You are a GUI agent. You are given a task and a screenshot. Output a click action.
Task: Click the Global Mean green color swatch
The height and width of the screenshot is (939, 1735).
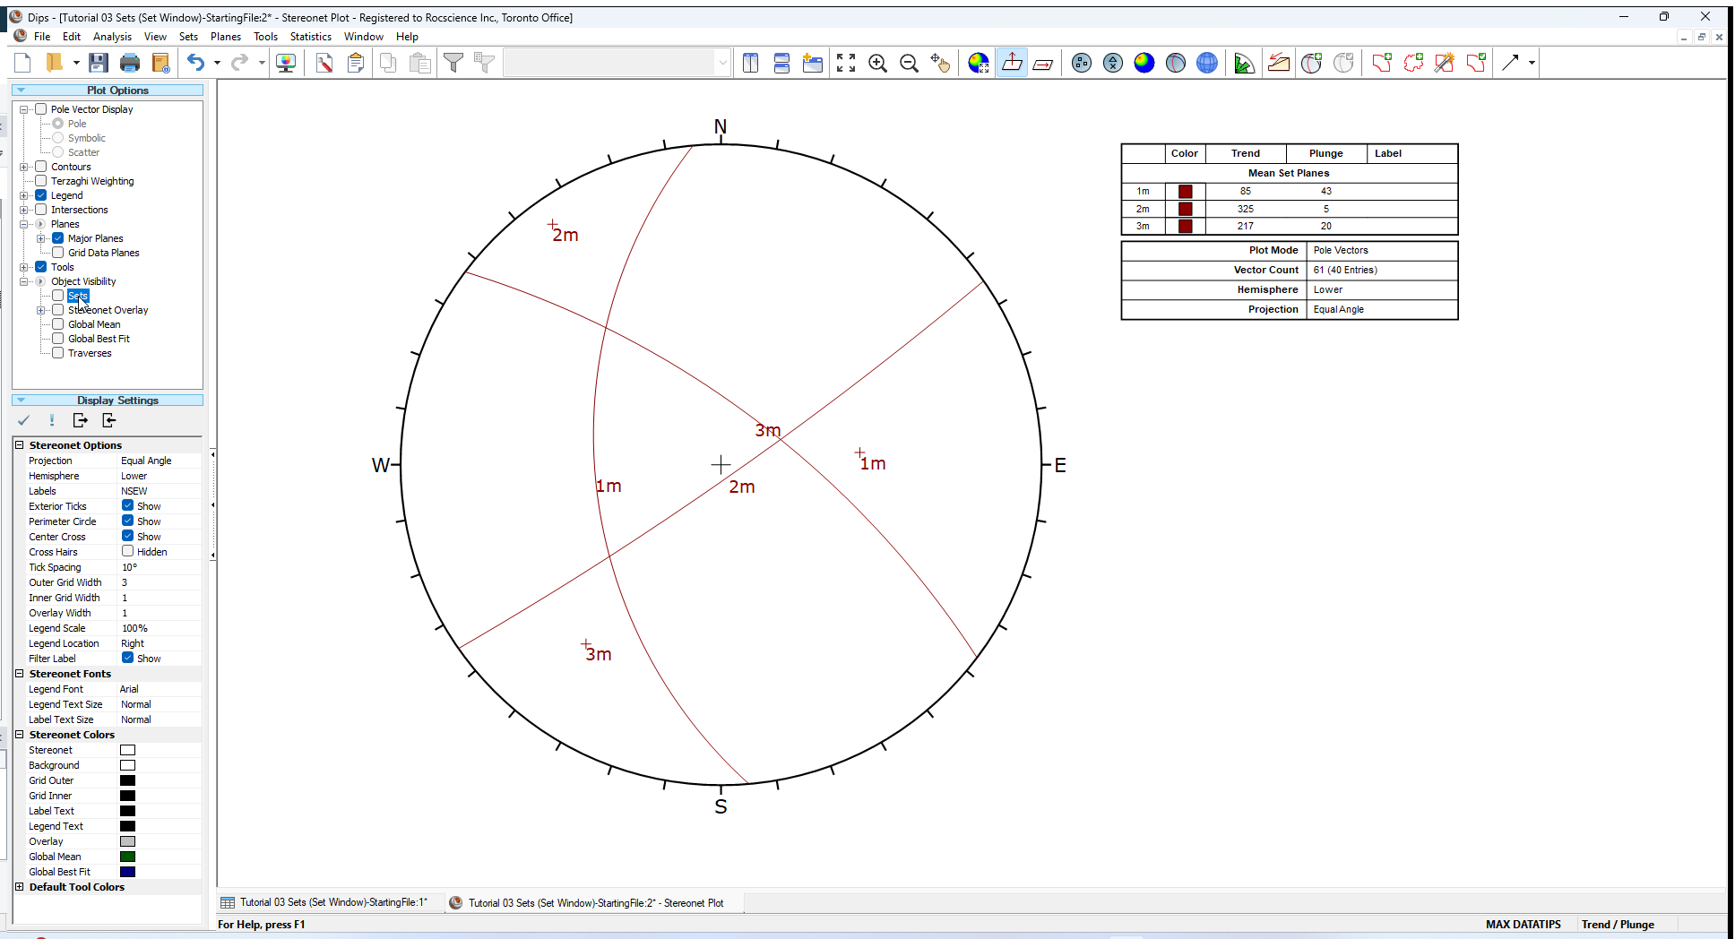[x=127, y=856]
